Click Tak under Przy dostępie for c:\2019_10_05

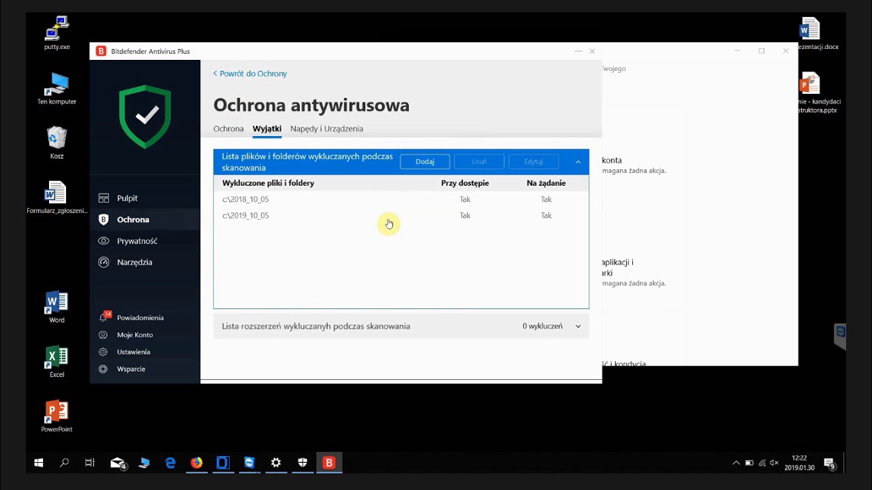point(465,216)
